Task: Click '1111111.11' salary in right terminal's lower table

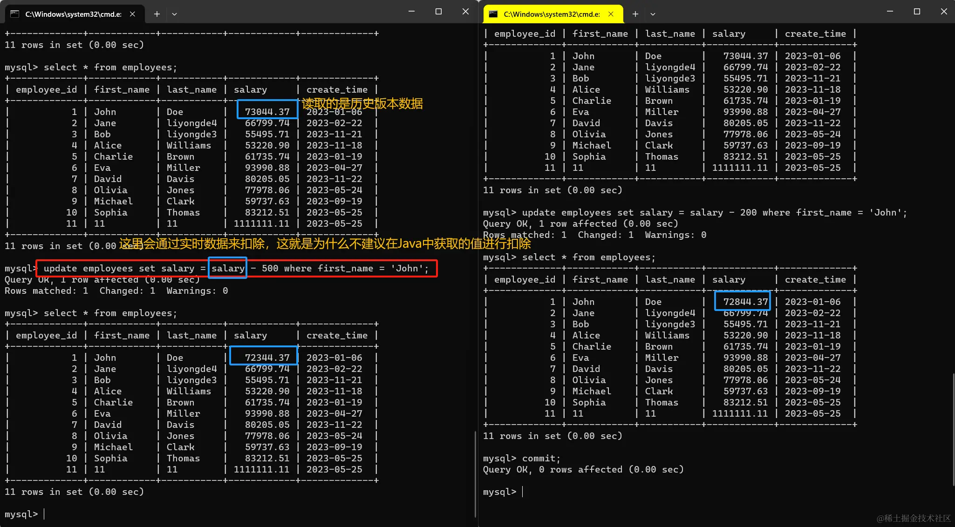Action: (x=740, y=413)
